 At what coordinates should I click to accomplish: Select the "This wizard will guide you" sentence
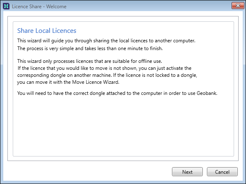pos(106,41)
